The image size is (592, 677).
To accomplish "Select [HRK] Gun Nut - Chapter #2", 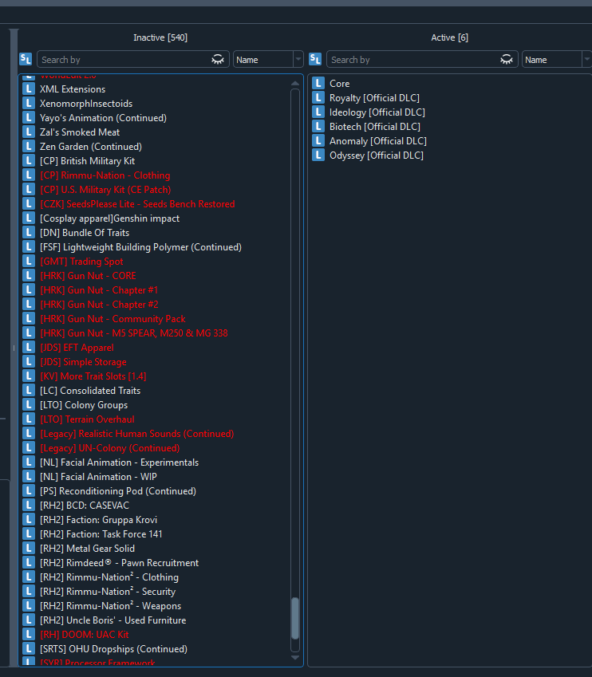I will point(99,305).
